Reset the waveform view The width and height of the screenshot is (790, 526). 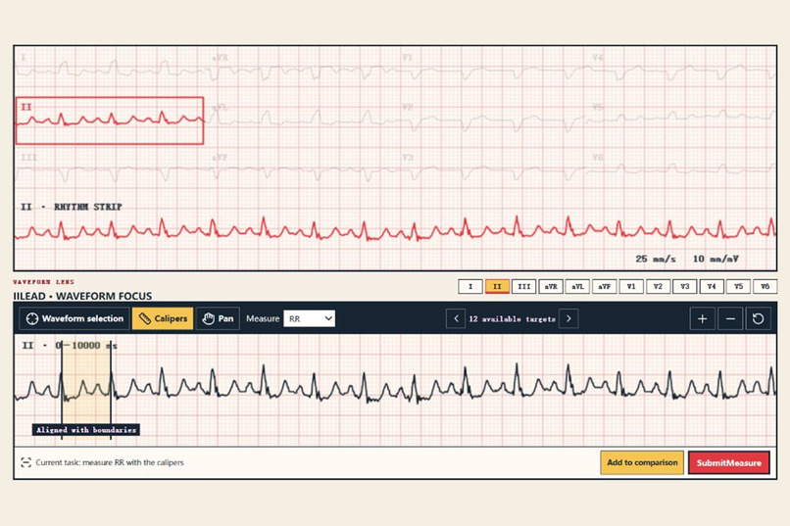pyautogui.click(x=759, y=318)
